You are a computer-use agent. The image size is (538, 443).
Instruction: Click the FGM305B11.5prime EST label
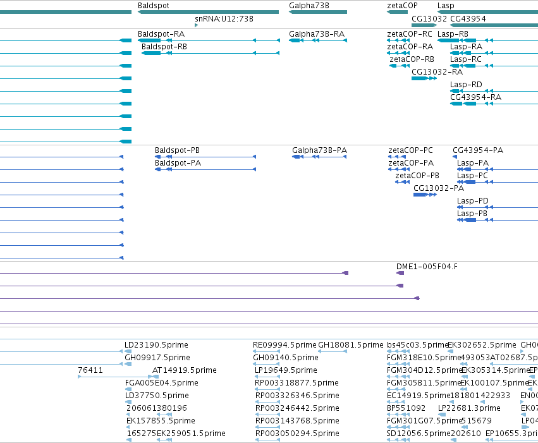tap(424, 383)
